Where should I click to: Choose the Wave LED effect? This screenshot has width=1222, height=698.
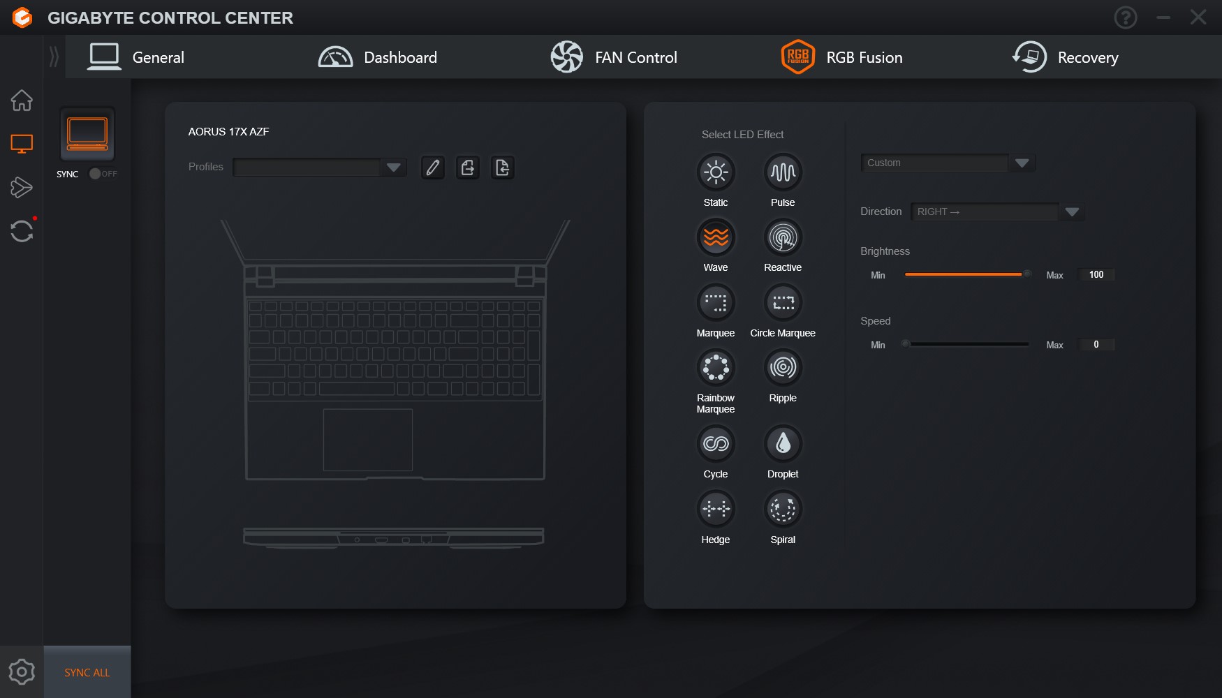point(716,237)
